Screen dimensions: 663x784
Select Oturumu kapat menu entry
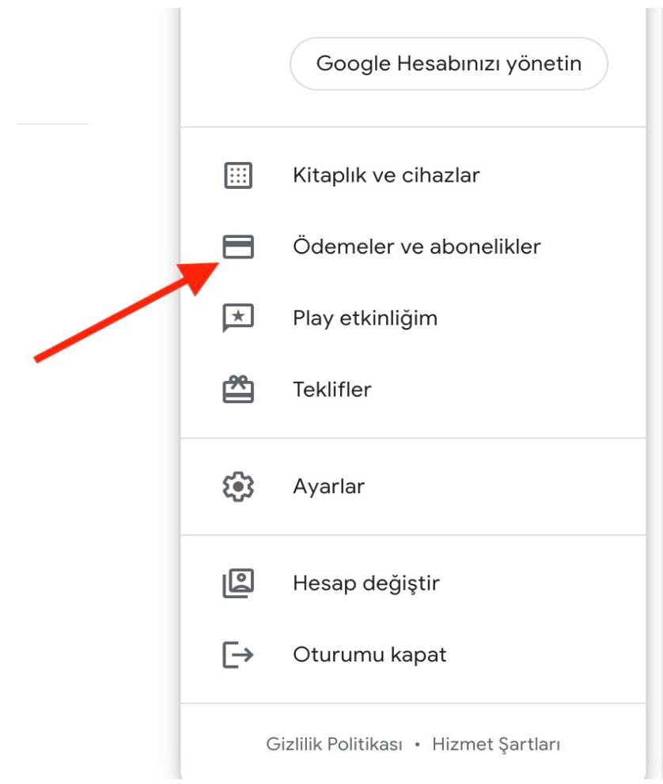[x=413, y=654]
